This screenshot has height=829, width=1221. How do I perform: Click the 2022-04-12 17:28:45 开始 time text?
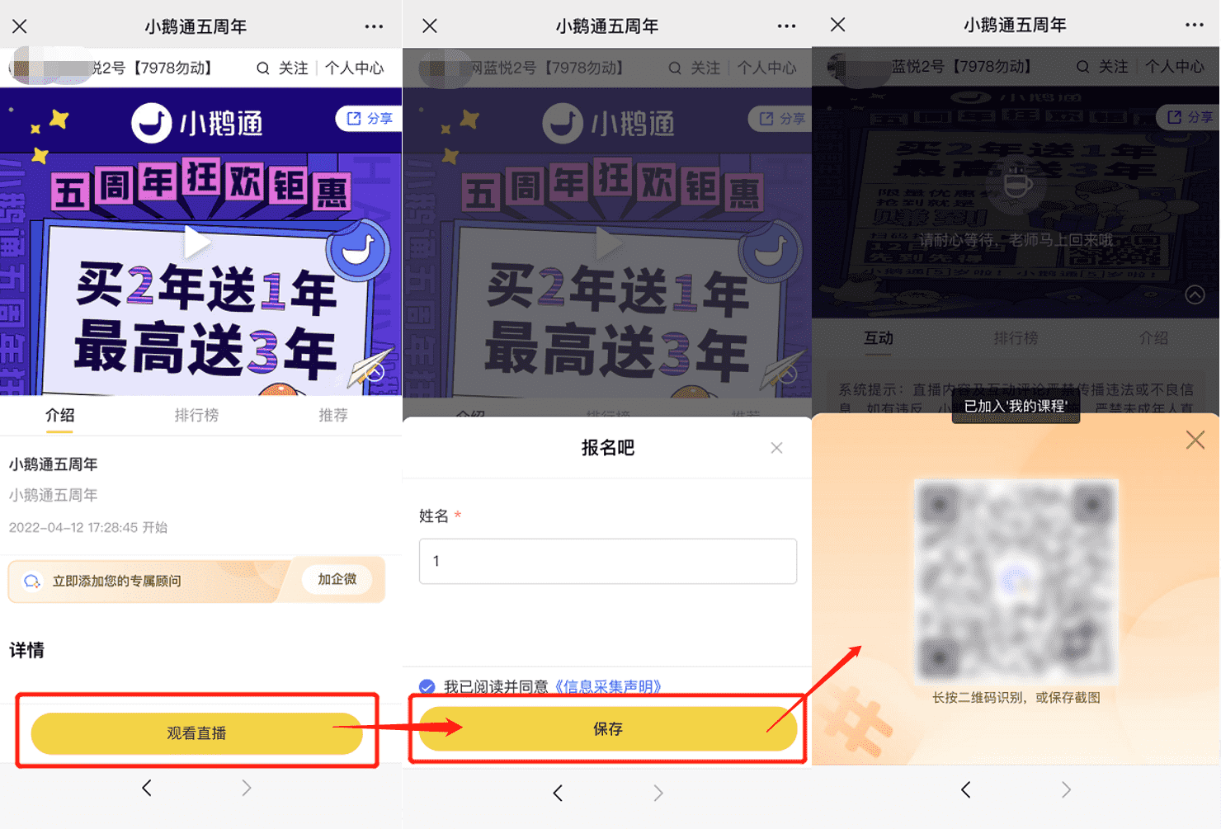click(88, 527)
